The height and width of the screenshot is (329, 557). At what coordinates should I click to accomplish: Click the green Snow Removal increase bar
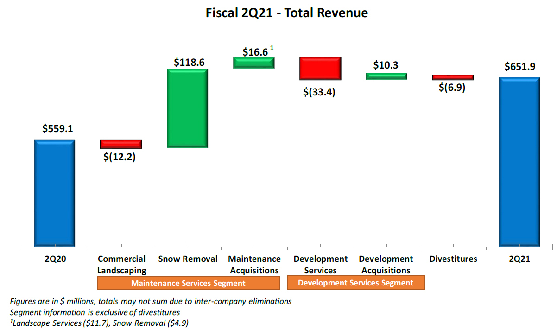click(187, 108)
